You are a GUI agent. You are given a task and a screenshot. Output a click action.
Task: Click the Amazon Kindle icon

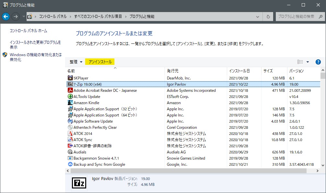click(70, 103)
